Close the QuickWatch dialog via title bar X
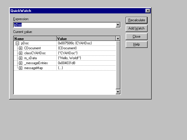 pos(148,11)
